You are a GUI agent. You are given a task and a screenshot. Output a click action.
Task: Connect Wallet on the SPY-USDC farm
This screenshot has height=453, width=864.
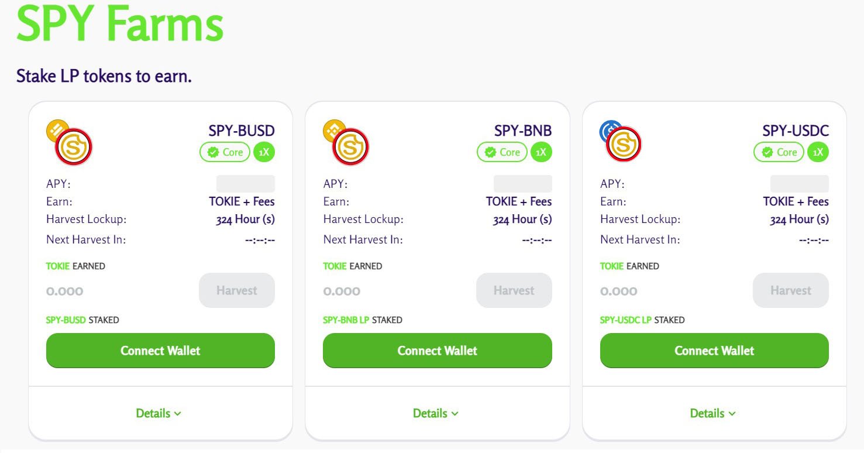point(714,351)
